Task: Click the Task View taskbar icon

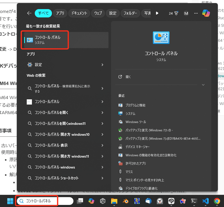Action: 80,201
